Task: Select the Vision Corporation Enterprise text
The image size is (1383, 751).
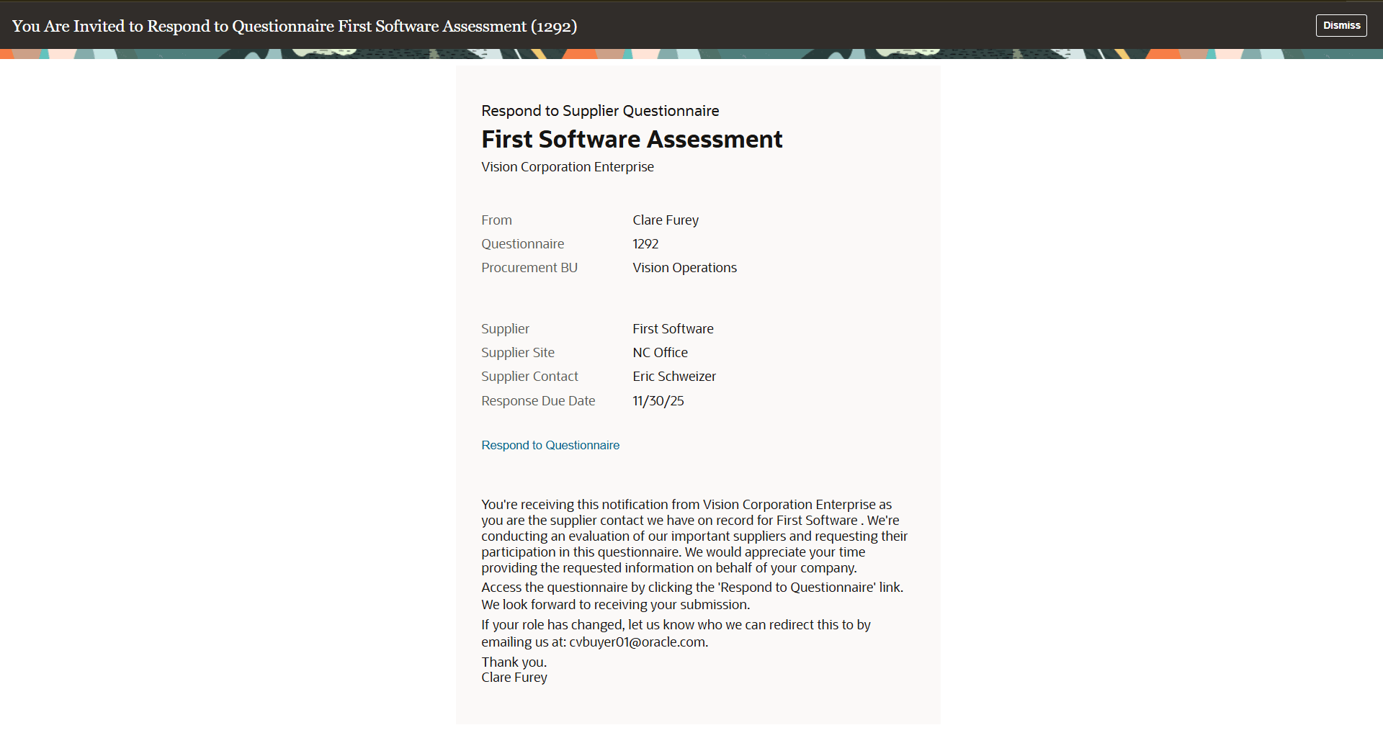Action: 568,167
